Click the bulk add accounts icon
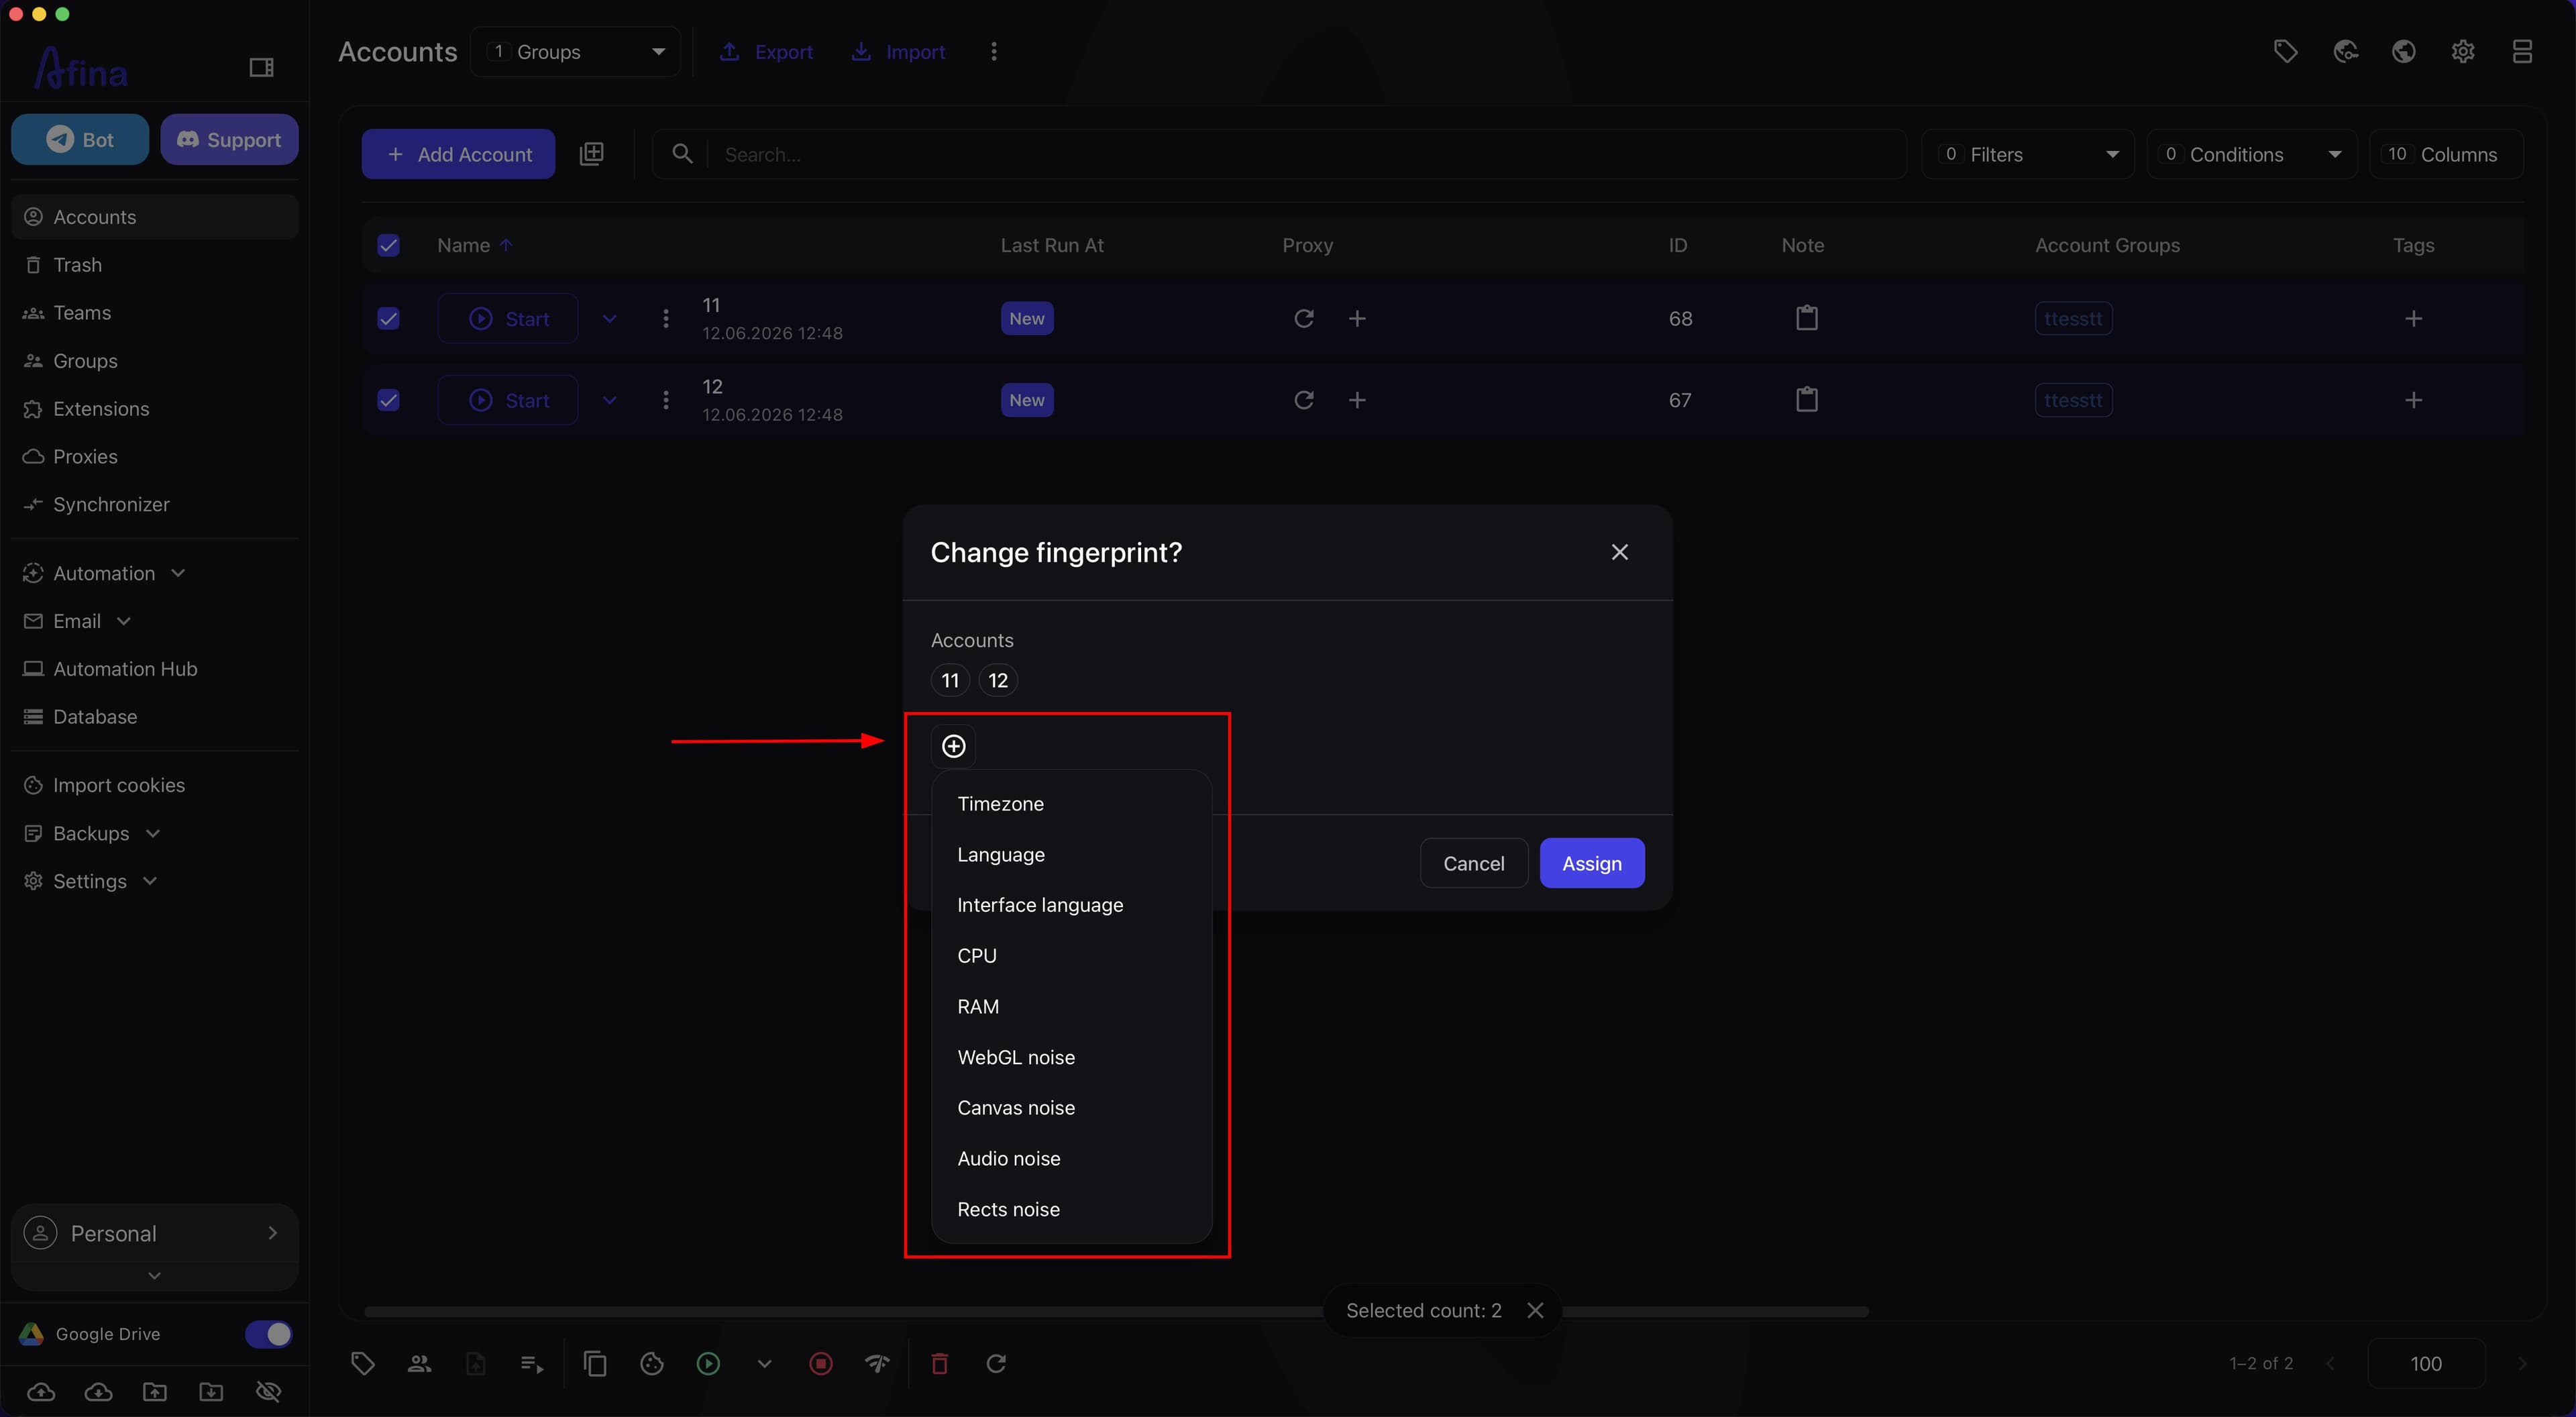The image size is (2576, 1417). (592, 154)
